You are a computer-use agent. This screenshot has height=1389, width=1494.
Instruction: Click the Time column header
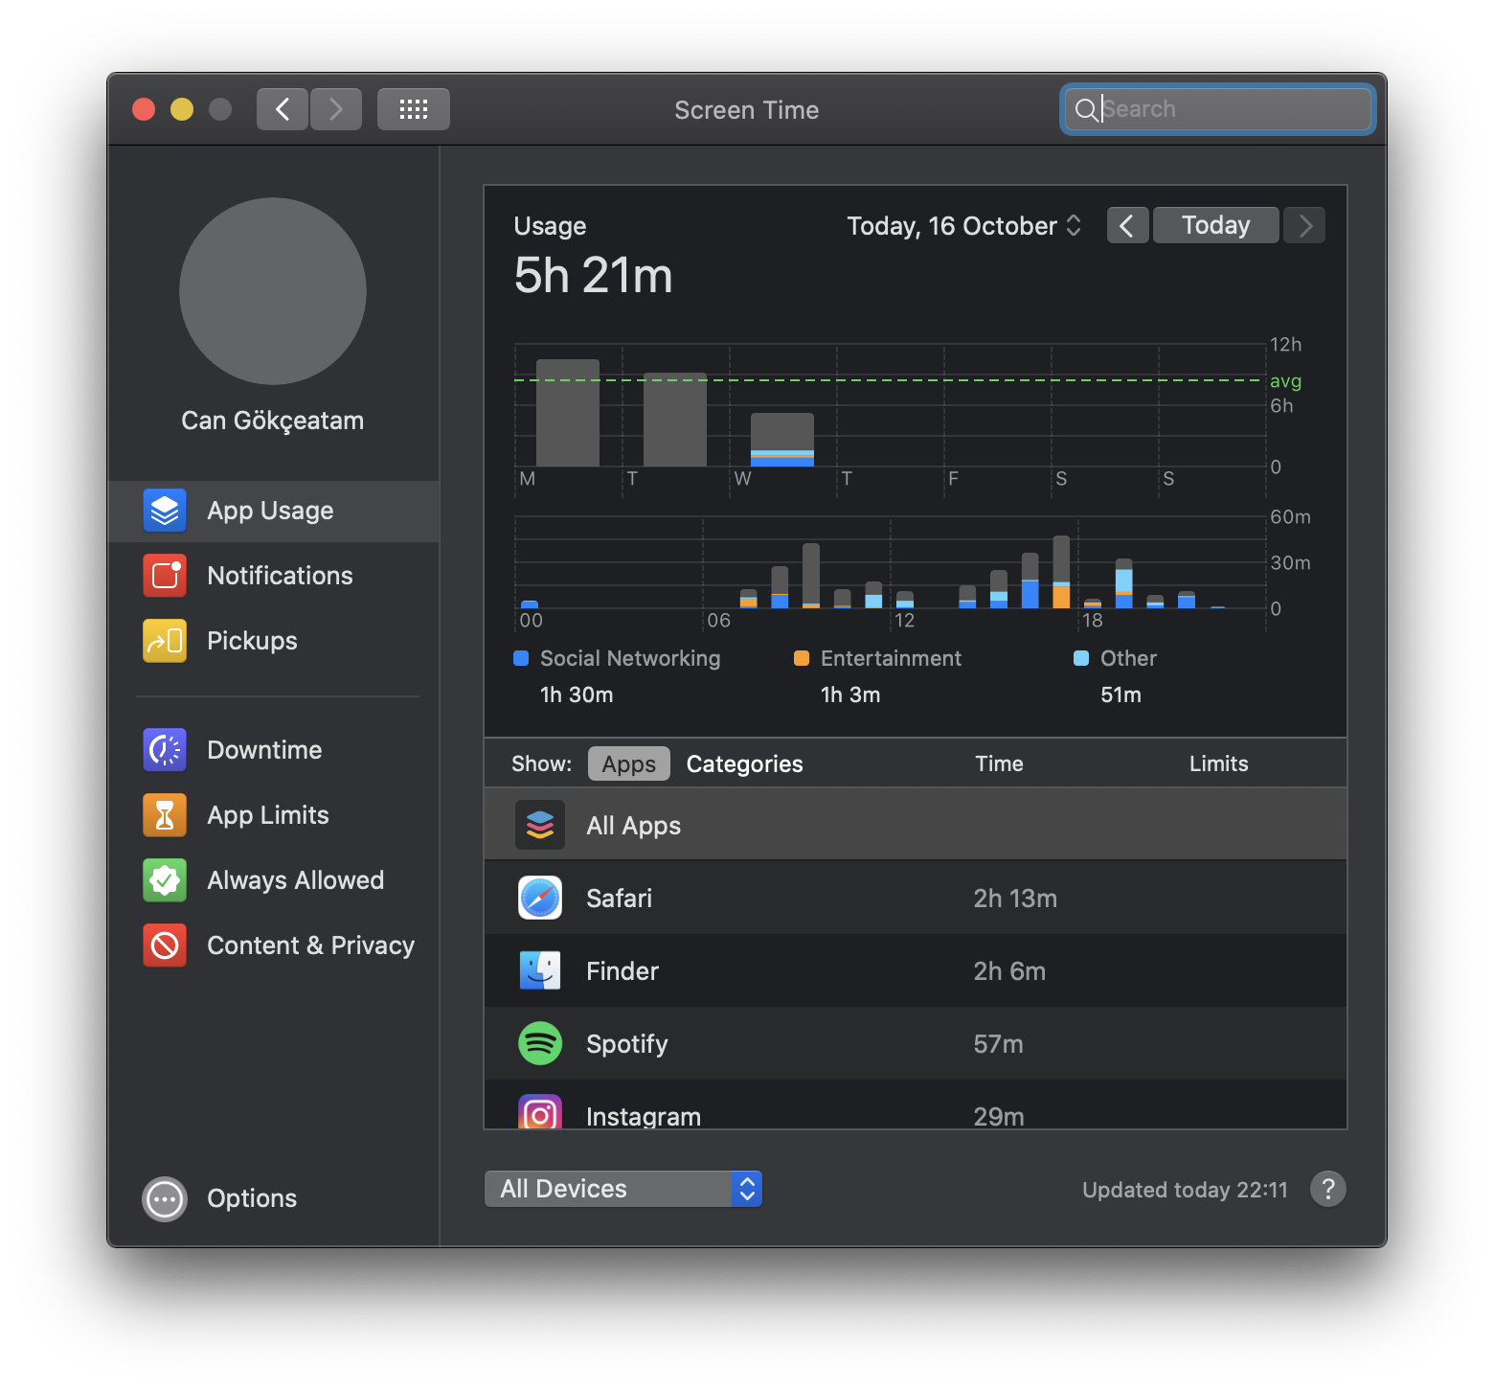(999, 763)
